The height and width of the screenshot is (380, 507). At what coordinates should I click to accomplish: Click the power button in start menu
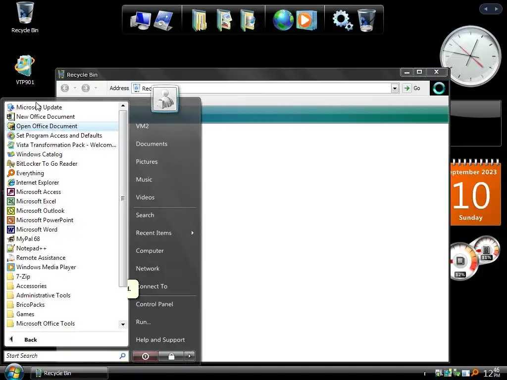[145, 356]
